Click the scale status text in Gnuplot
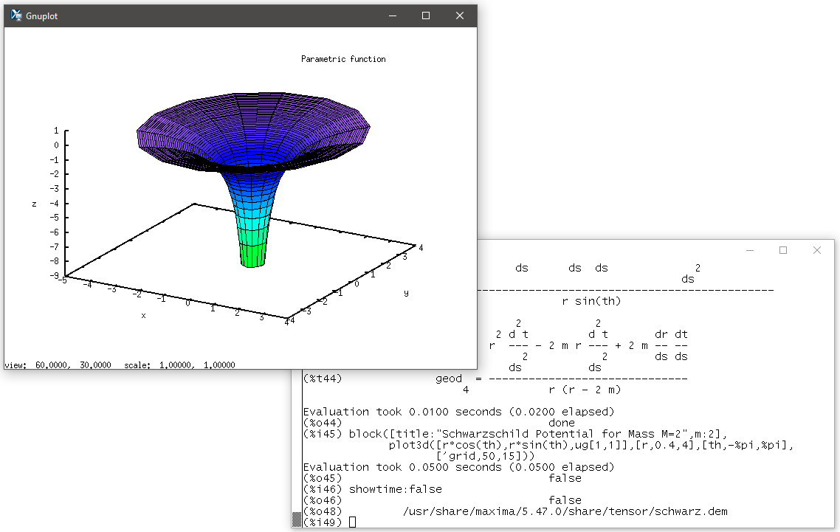Viewport: 840px width, 532px height. (x=179, y=365)
